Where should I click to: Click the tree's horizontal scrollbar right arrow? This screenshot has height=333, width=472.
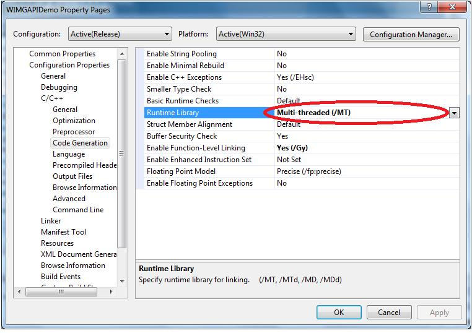pos(112,292)
